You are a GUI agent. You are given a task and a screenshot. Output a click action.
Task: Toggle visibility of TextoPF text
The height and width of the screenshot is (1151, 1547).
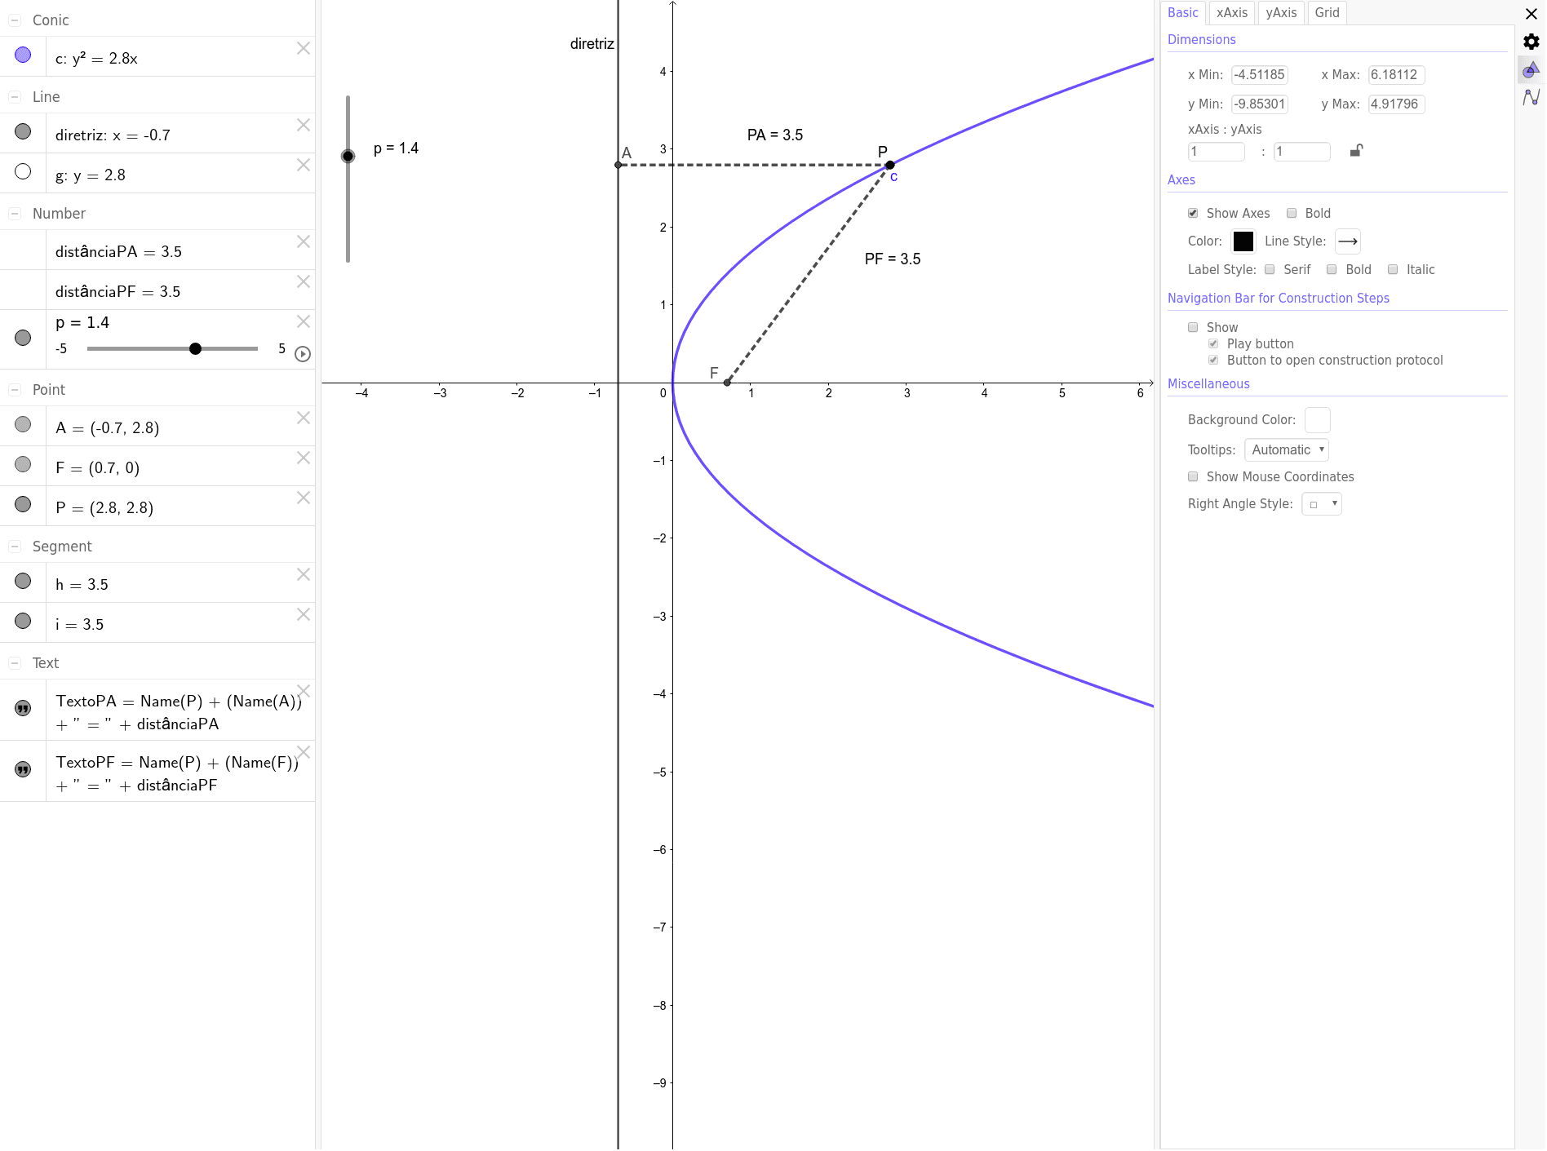pyautogui.click(x=23, y=770)
